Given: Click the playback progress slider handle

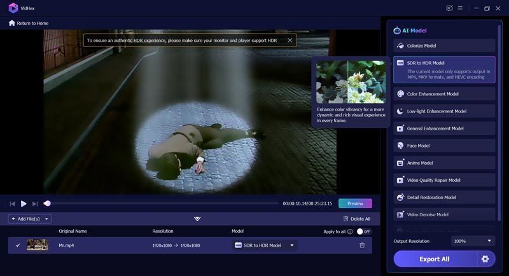Looking at the screenshot, I should (x=47, y=204).
